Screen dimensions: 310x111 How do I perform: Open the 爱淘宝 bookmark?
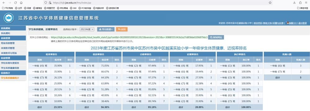38,8
